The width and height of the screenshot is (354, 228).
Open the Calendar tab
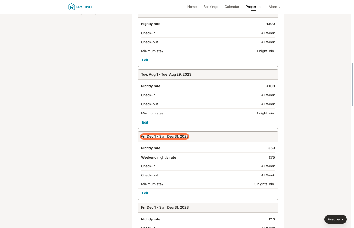tap(232, 7)
